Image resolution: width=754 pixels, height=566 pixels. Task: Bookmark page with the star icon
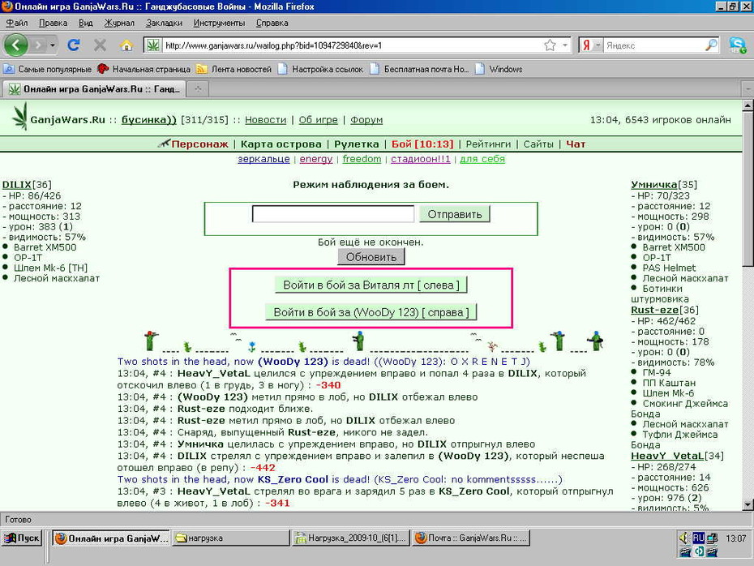pos(551,45)
